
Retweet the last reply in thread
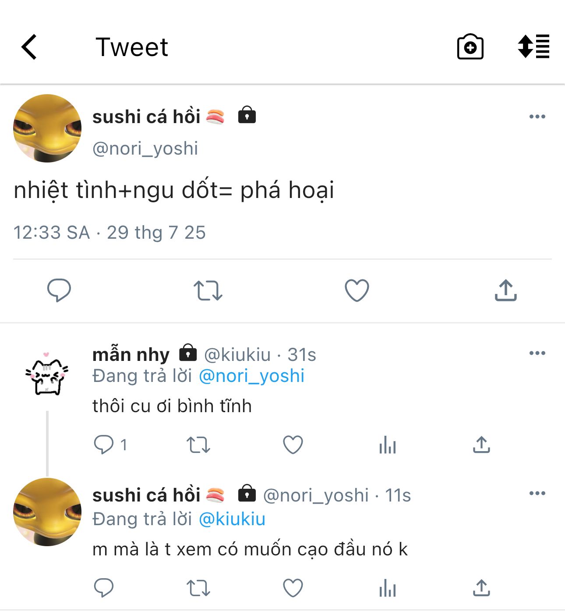pos(198,588)
